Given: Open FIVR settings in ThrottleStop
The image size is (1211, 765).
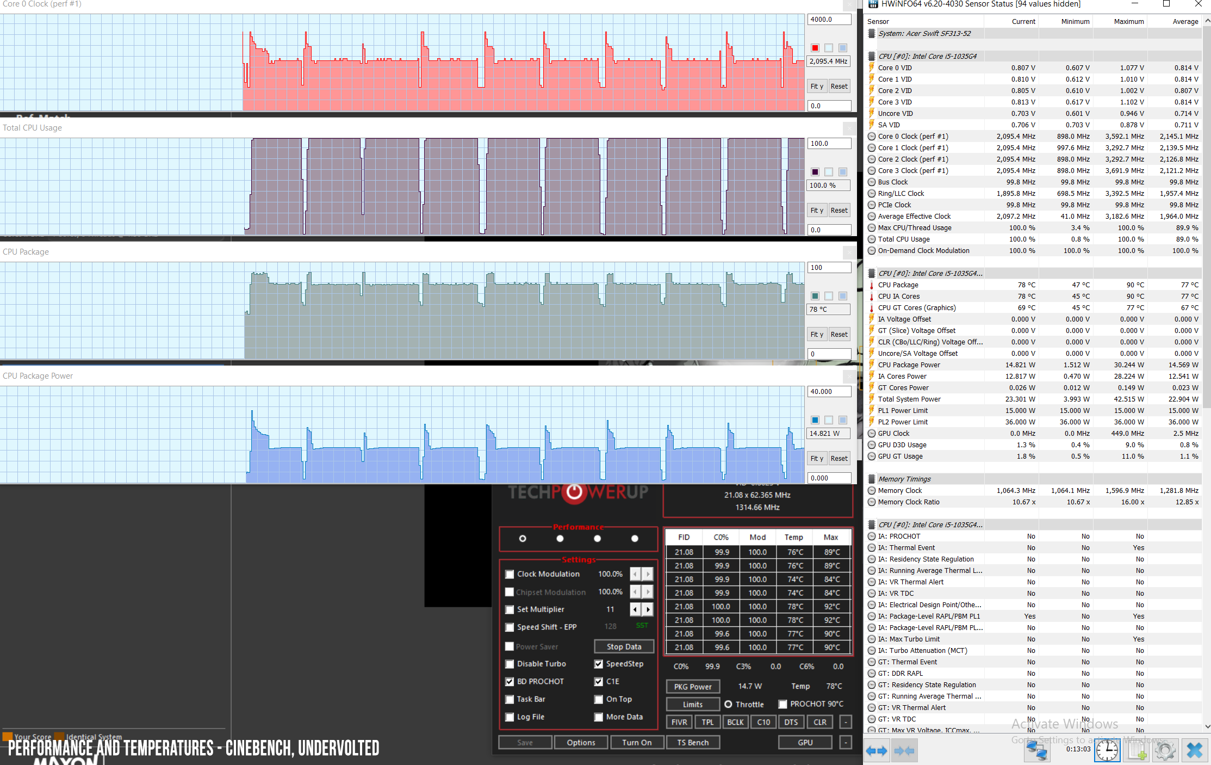Looking at the screenshot, I should tap(679, 722).
